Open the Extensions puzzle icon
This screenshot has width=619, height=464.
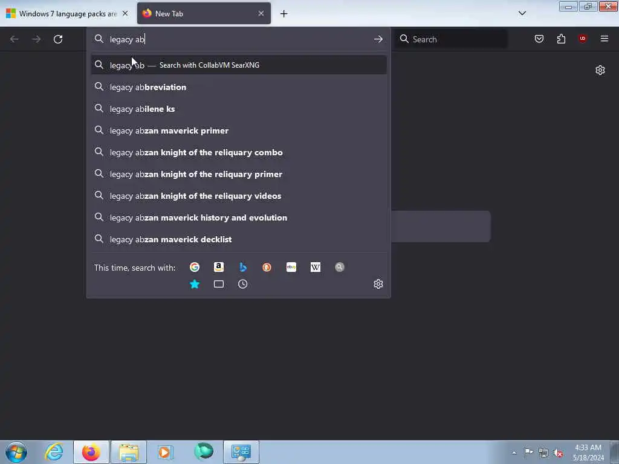tap(561, 39)
